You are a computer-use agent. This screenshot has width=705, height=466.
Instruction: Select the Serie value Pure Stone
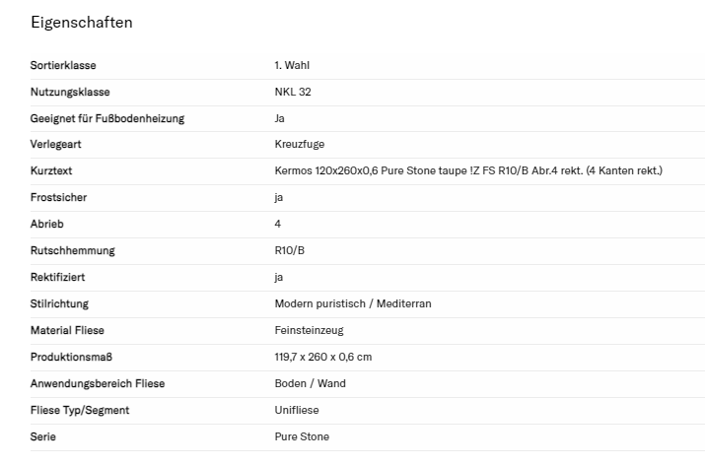(x=302, y=436)
